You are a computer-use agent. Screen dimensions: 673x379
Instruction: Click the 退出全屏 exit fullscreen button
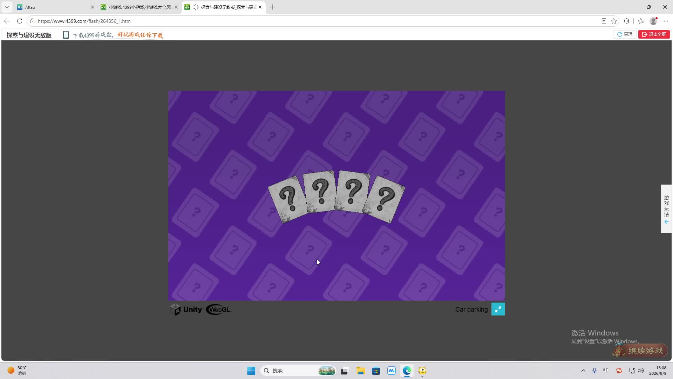pos(654,34)
